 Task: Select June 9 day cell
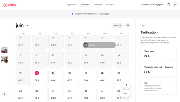click(x=39, y=59)
